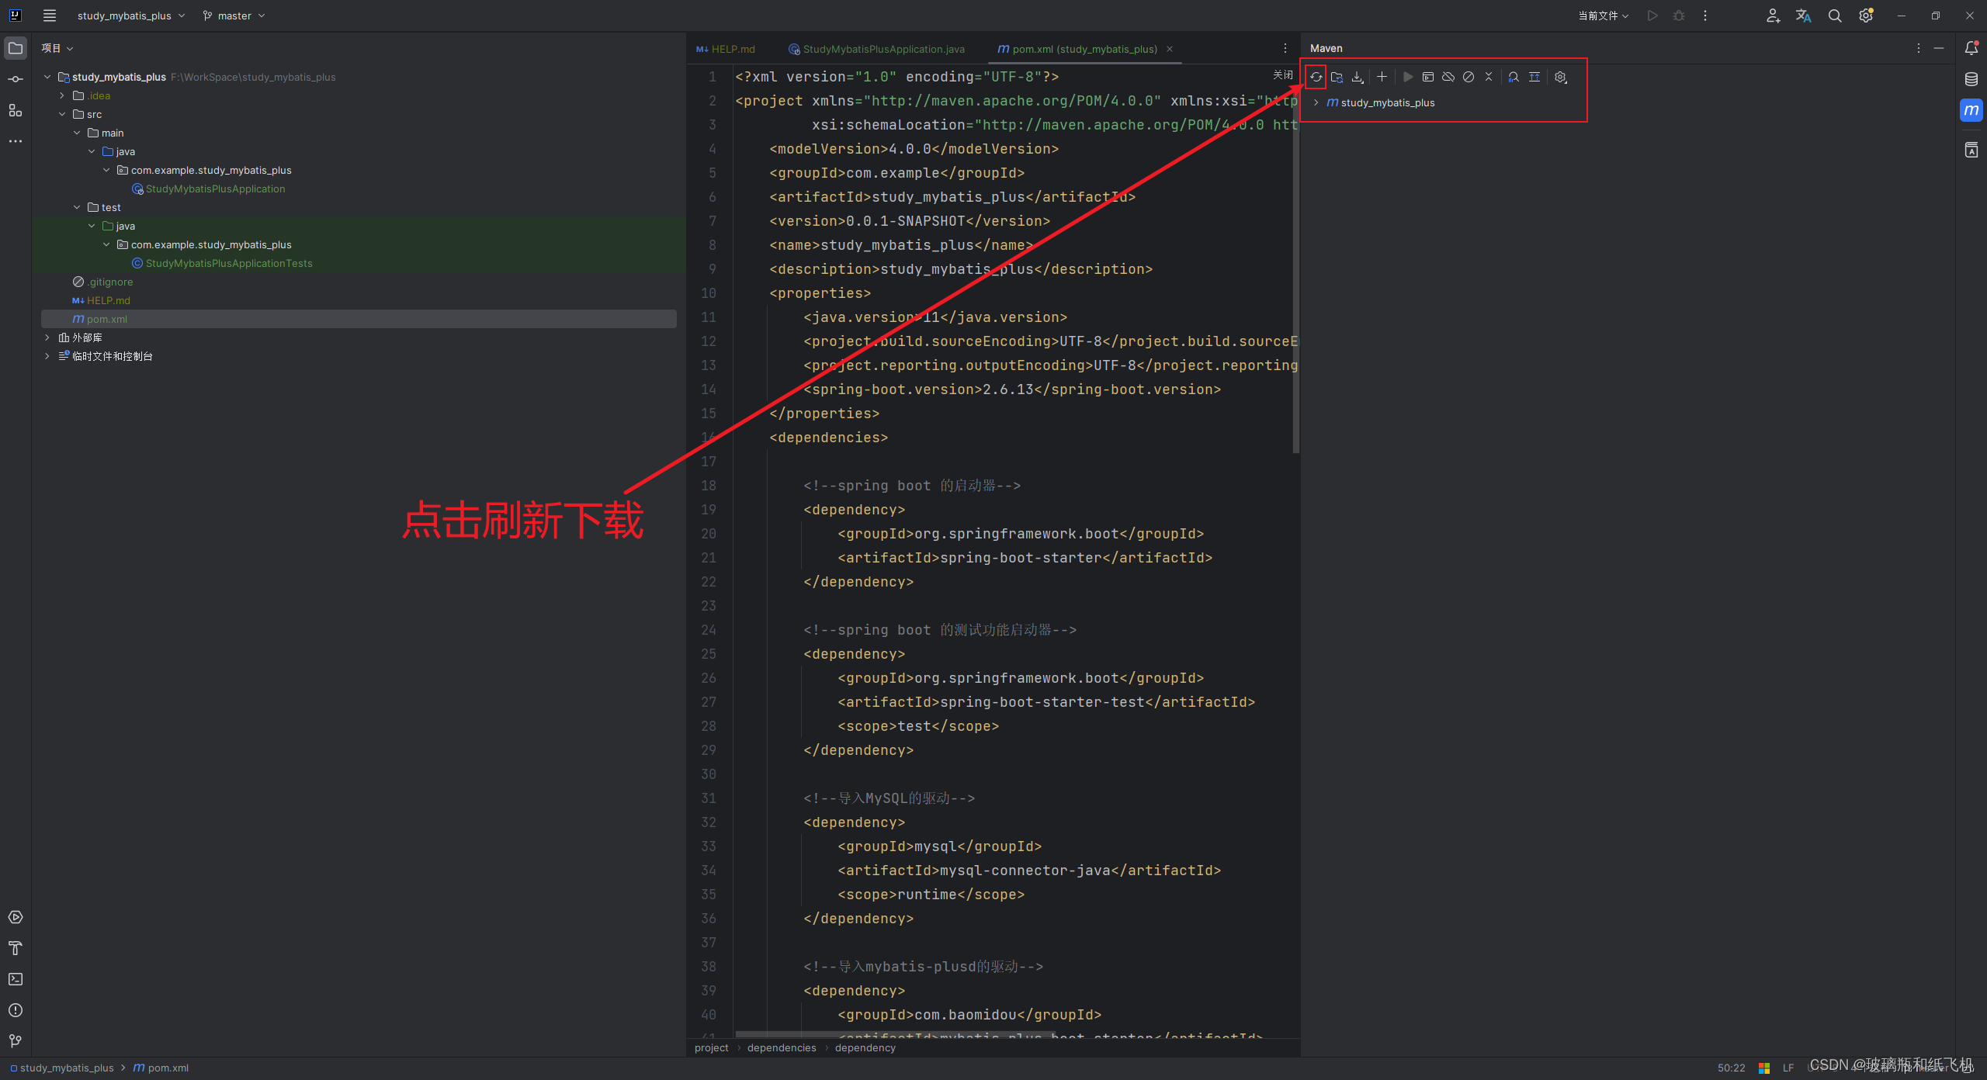The image size is (1987, 1080).
Task: Download Maven sources and documentation
Action: 1358,77
